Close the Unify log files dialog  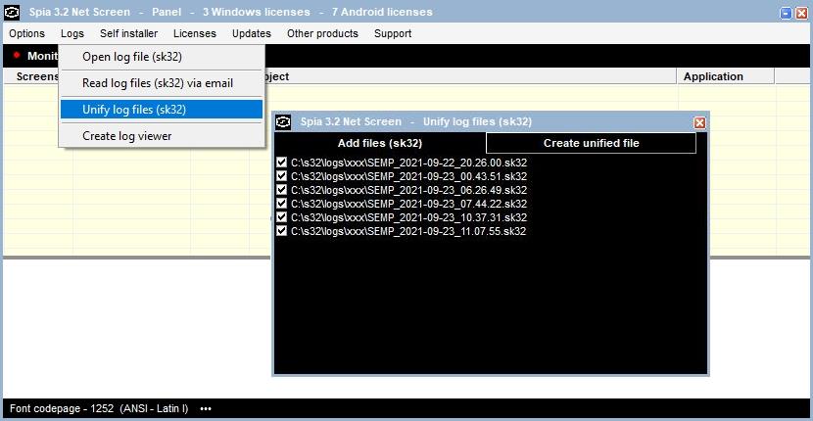699,122
